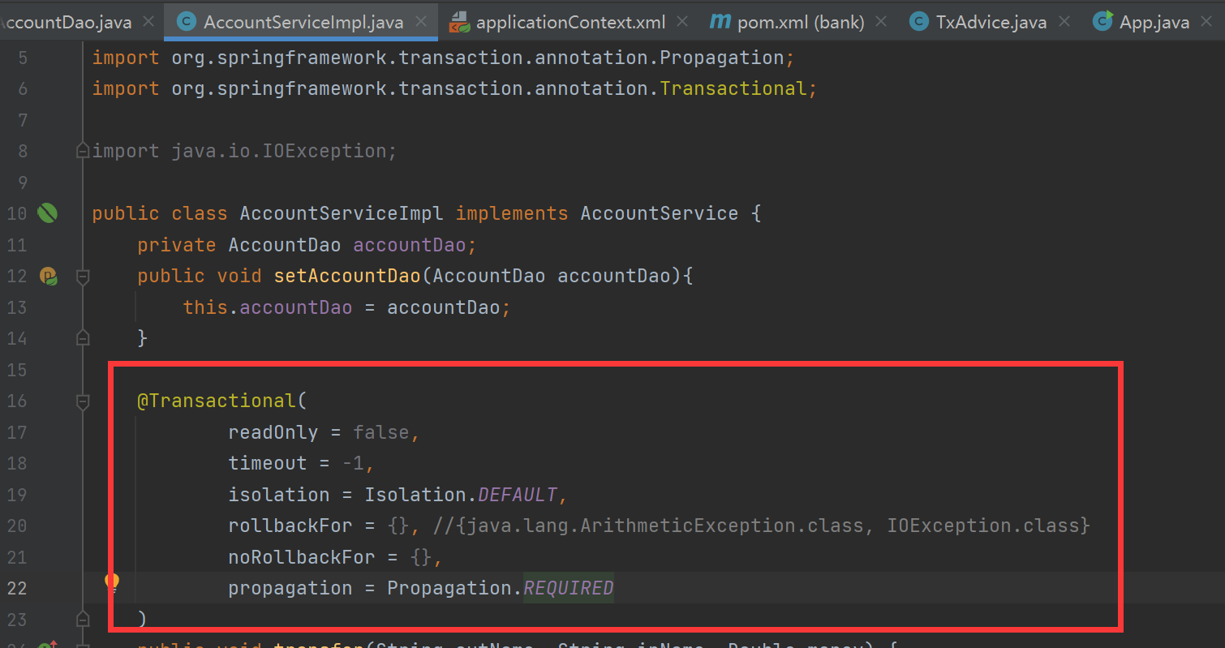Image resolution: width=1225 pixels, height=648 pixels.
Task: Switch to the App.java tab
Action: [x=1154, y=22]
